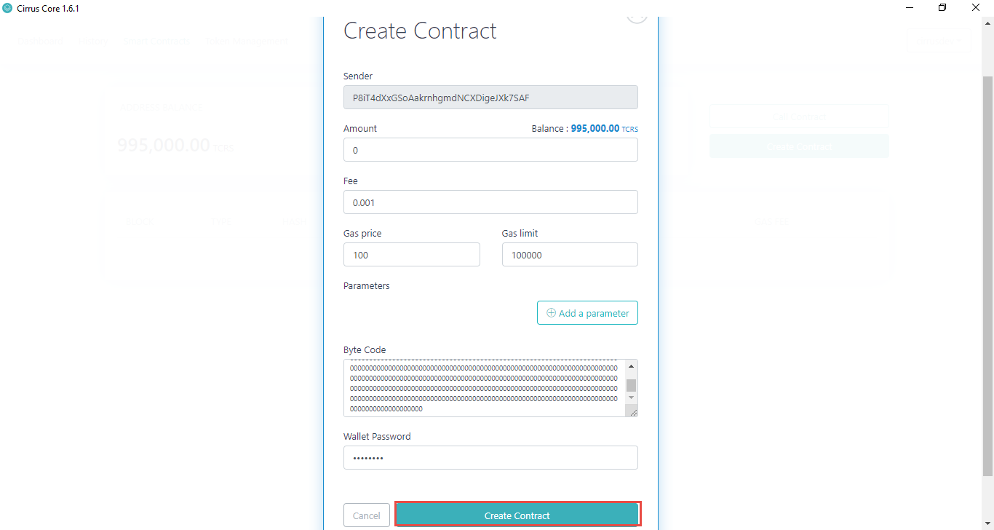Screen dimensions: 994x530
Task: Click the Byte Code scrollbar thumb
Action: coord(629,386)
